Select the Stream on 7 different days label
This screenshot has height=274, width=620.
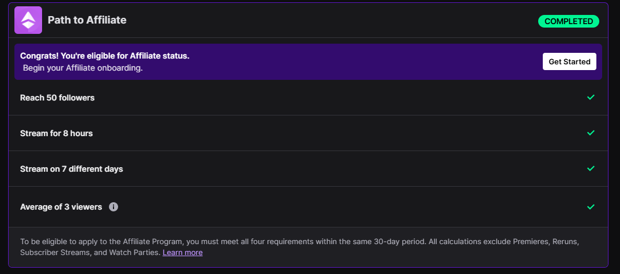pos(71,169)
